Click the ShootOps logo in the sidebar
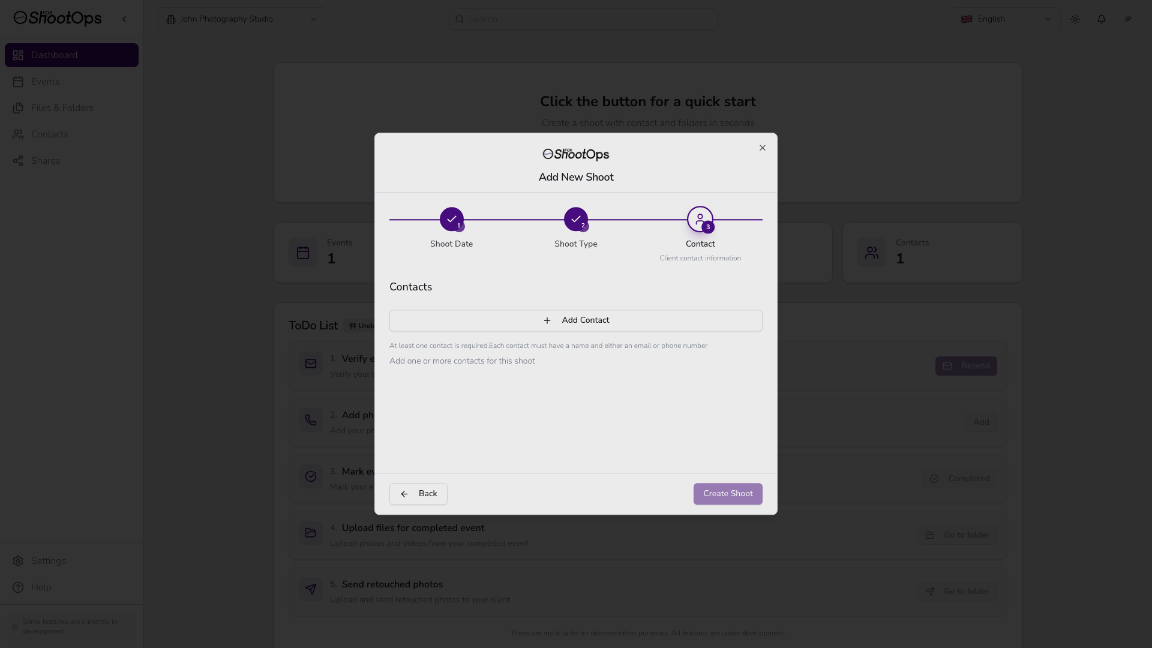The width and height of the screenshot is (1152, 648). pos(58,19)
